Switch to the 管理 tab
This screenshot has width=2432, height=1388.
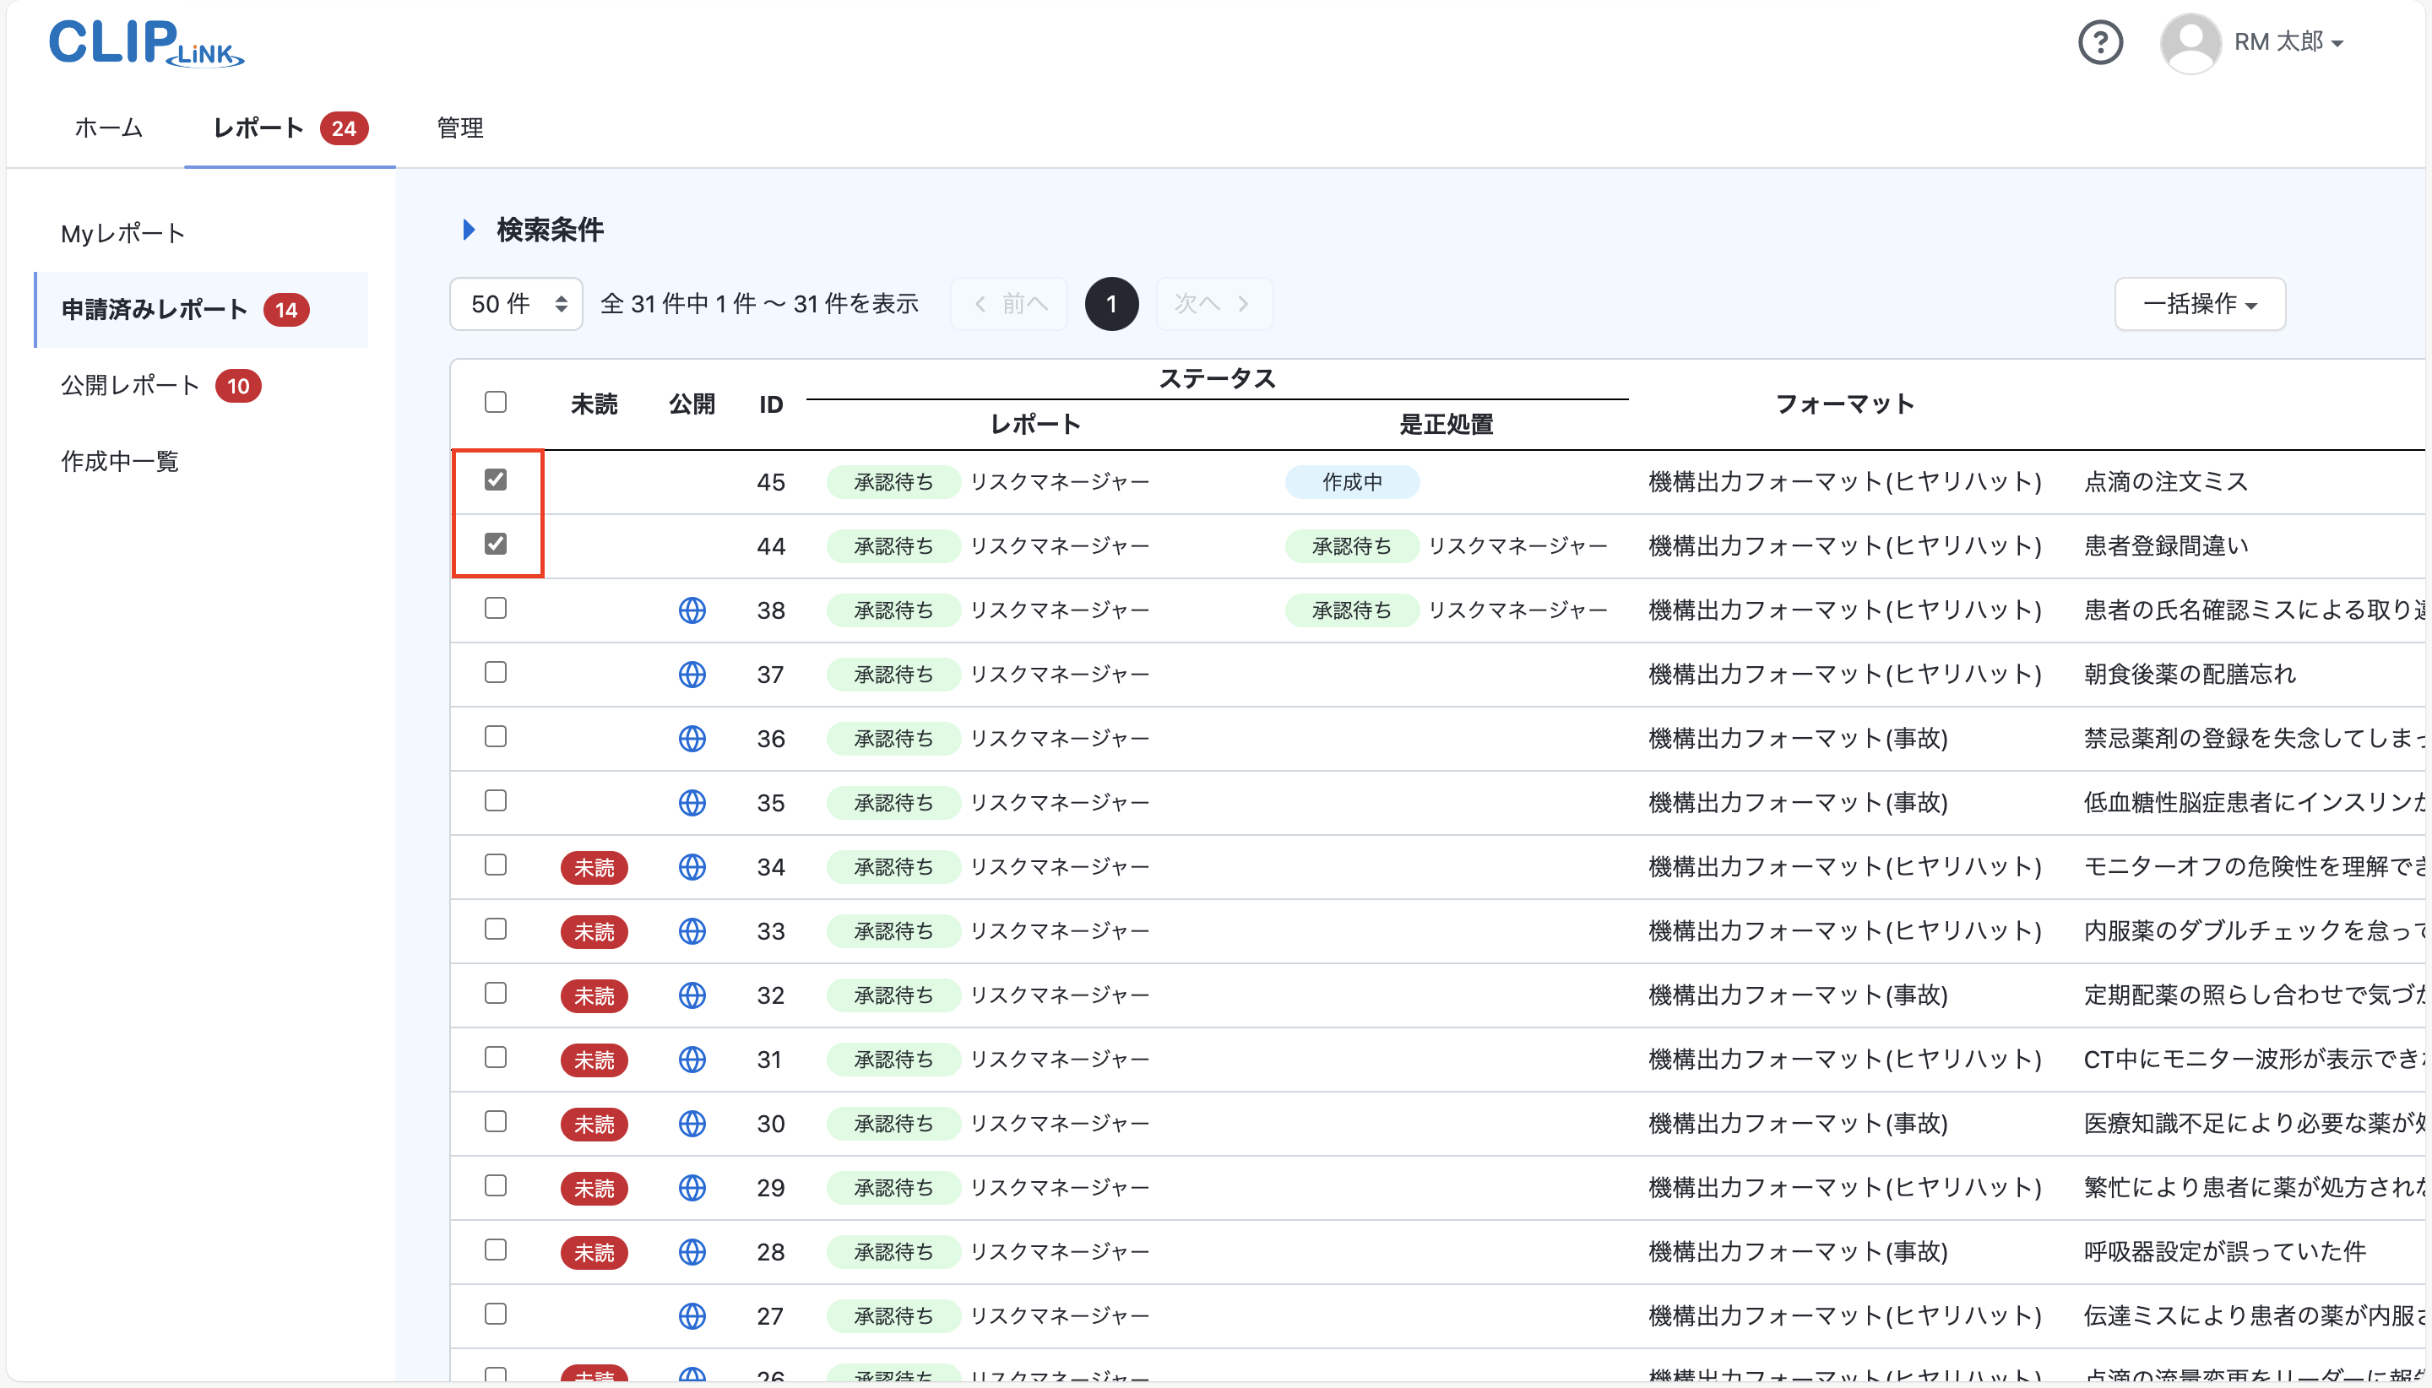[459, 127]
